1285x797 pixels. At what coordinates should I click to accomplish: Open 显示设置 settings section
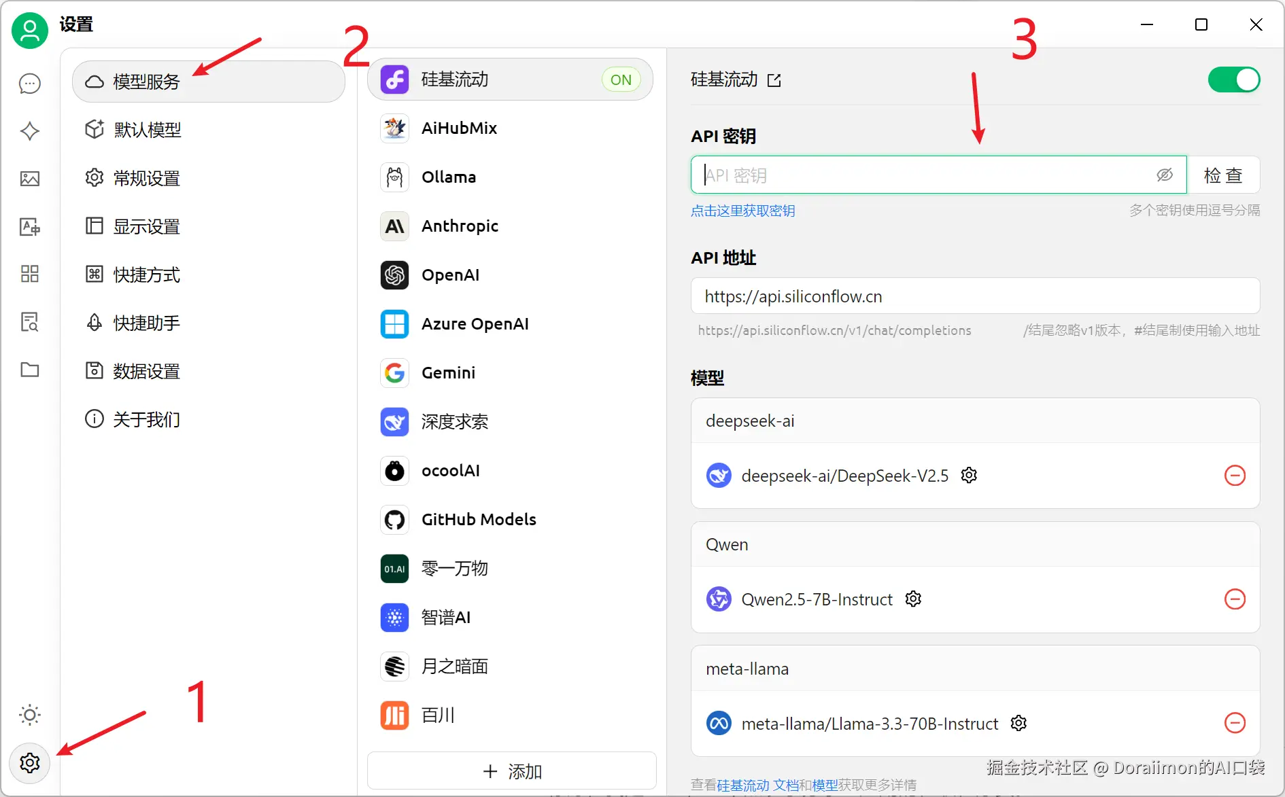coord(209,226)
